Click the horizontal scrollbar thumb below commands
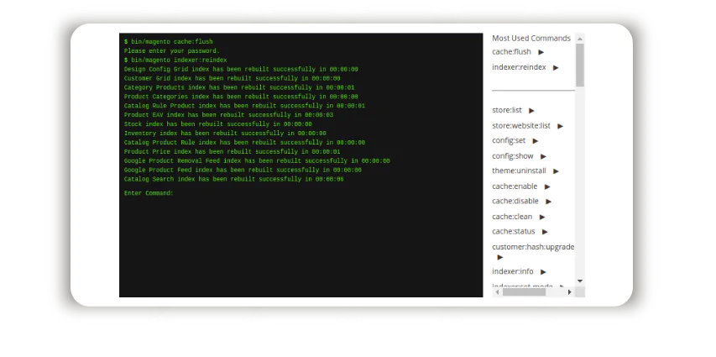Image resolution: width=716 pixels, height=357 pixels. pos(524,291)
